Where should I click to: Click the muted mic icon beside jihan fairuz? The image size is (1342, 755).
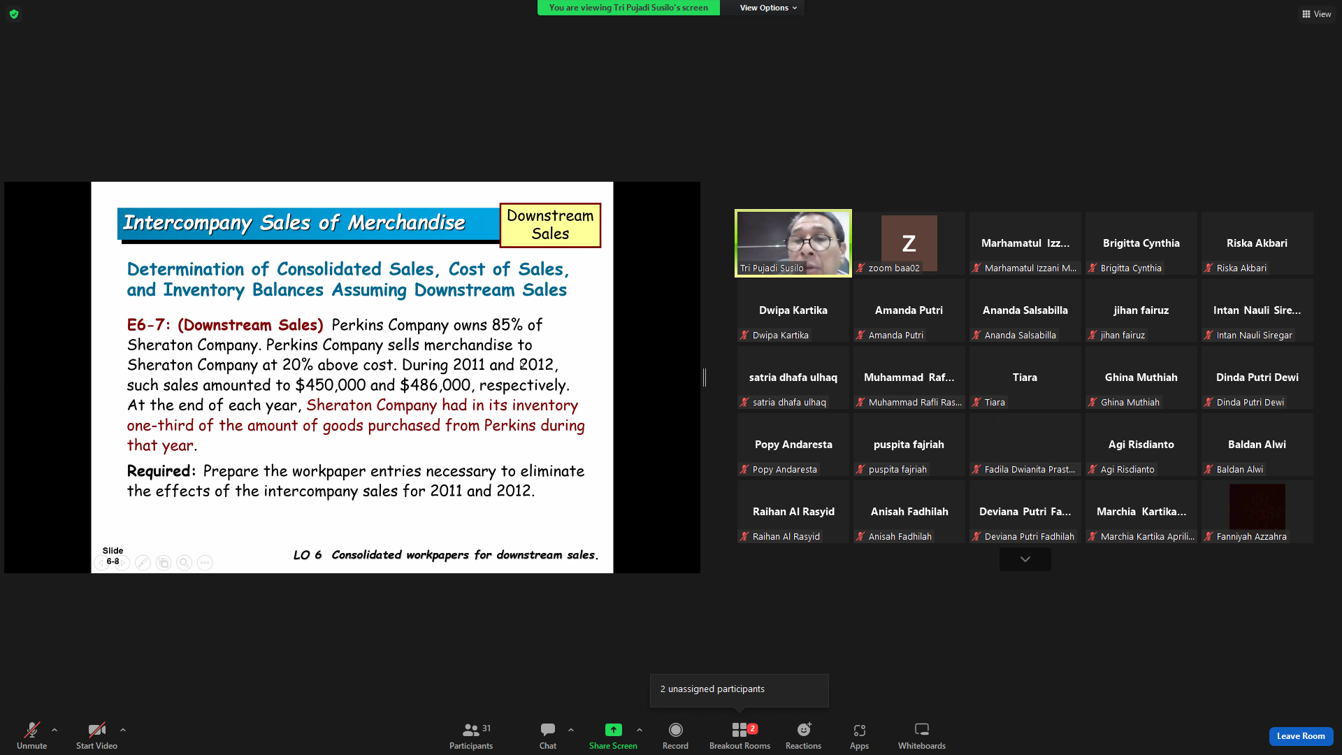click(x=1092, y=336)
